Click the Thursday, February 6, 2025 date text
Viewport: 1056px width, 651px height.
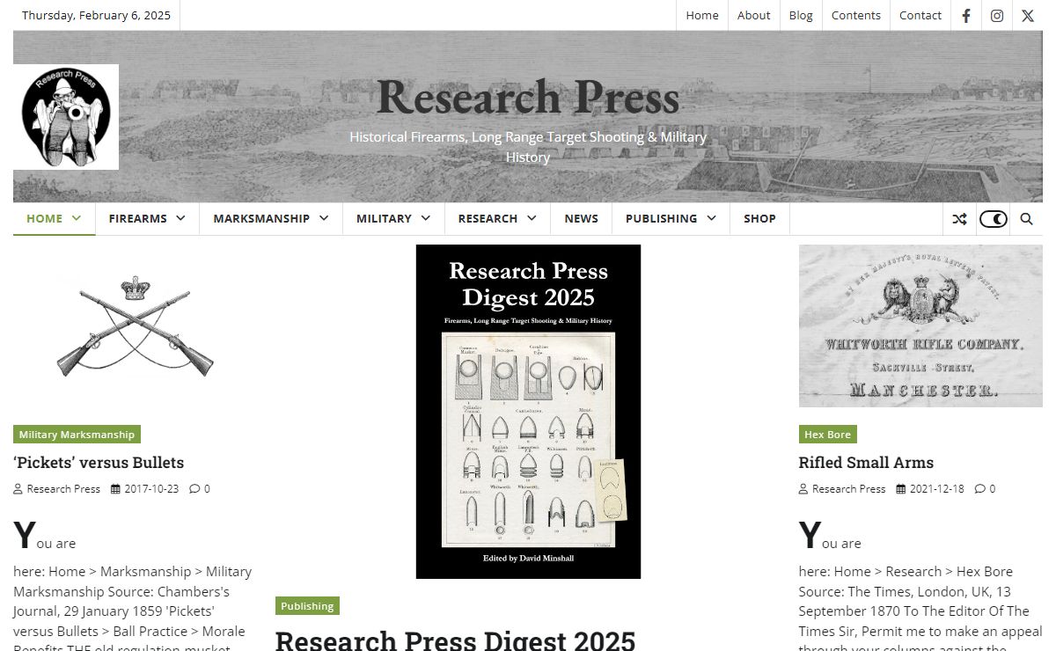[96, 15]
